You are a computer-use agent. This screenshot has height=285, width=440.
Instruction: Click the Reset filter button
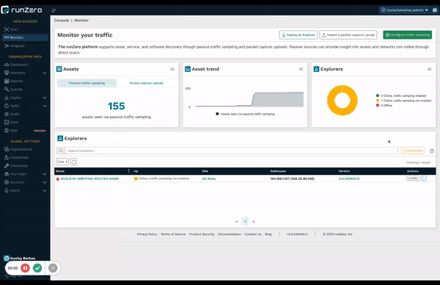(413, 151)
